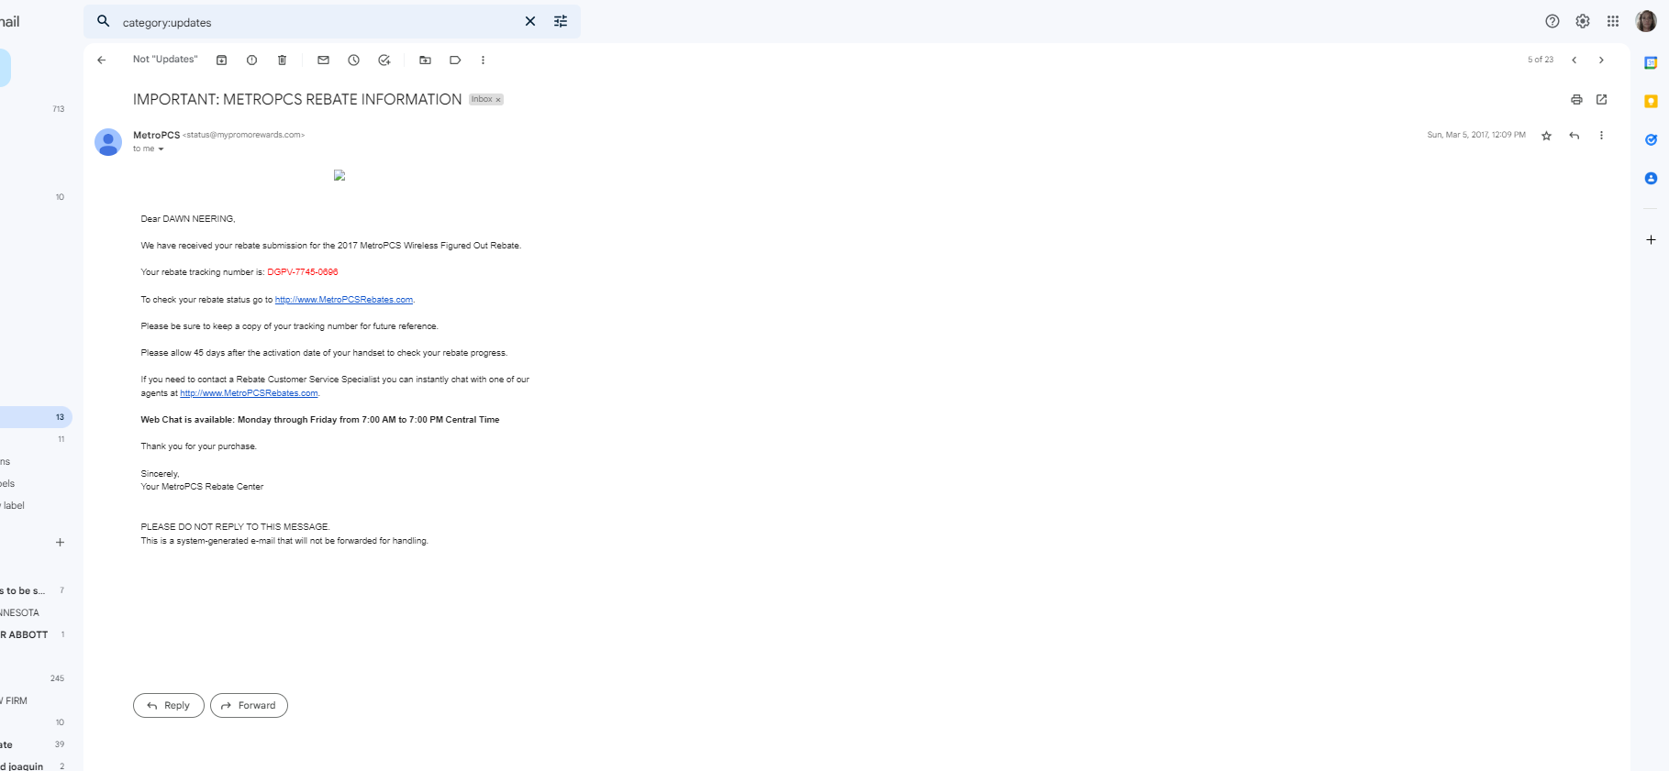The width and height of the screenshot is (1669, 771).
Task: Open the Google apps grid
Action: tap(1613, 21)
